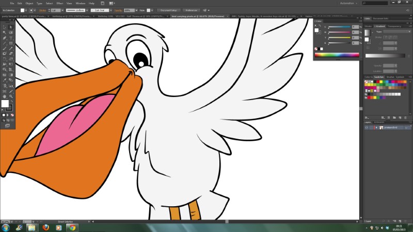Click the Document Setup button
The height and width of the screenshot is (232, 413).
pos(169,10)
